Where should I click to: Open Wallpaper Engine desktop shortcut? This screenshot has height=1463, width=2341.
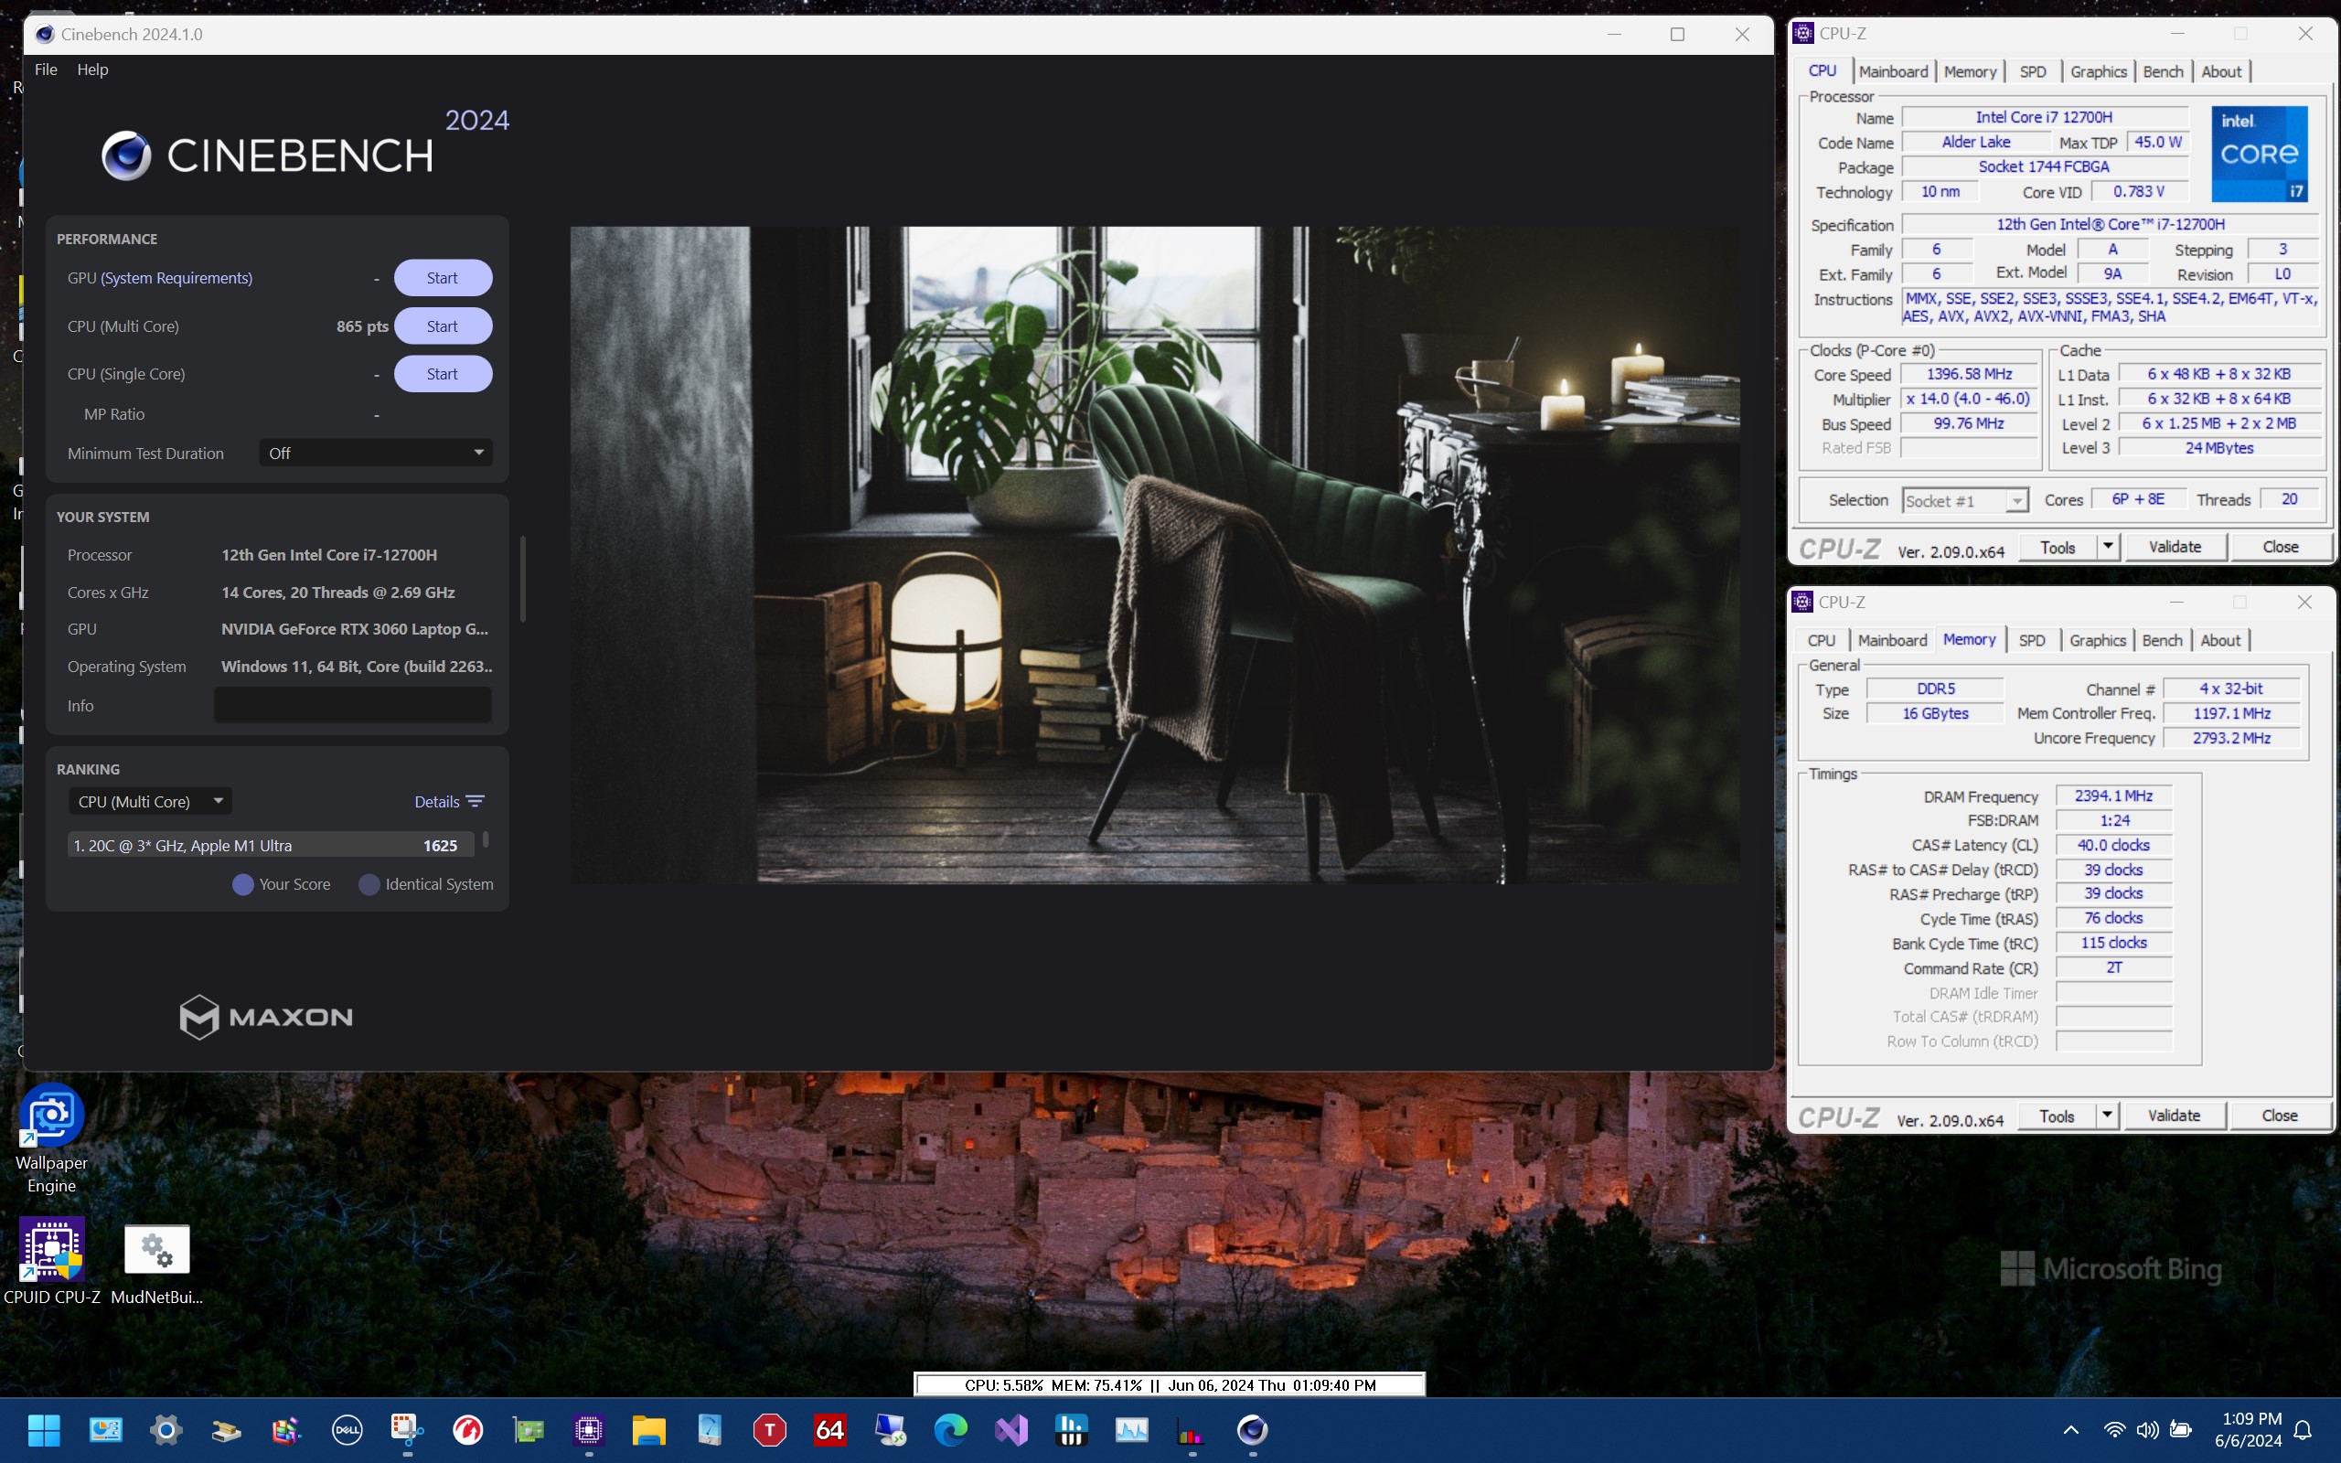click(x=51, y=1140)
